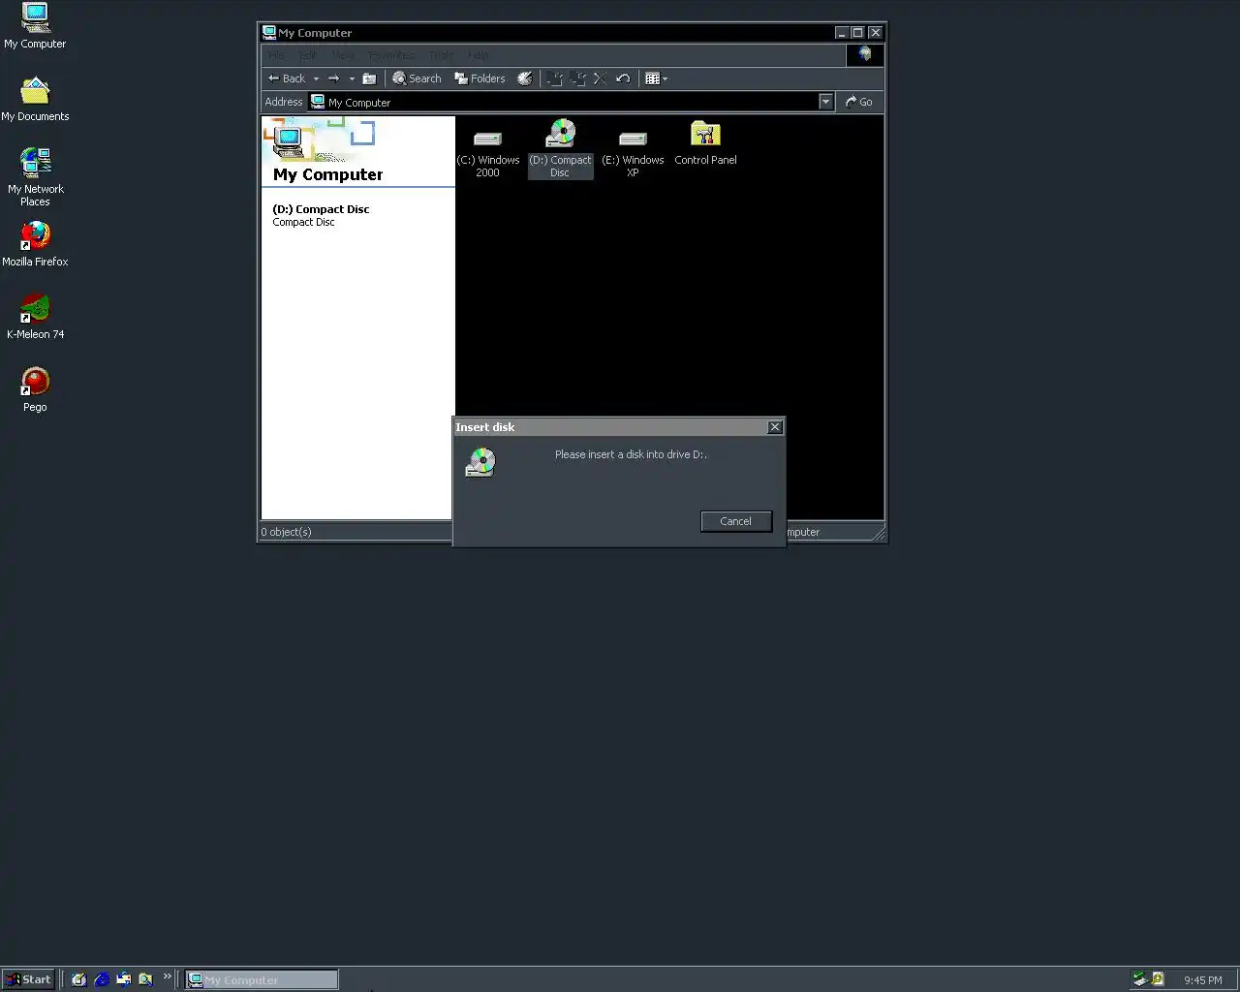Open the Favorites menu
1240x992 pixels.
(x=391, y=55)
